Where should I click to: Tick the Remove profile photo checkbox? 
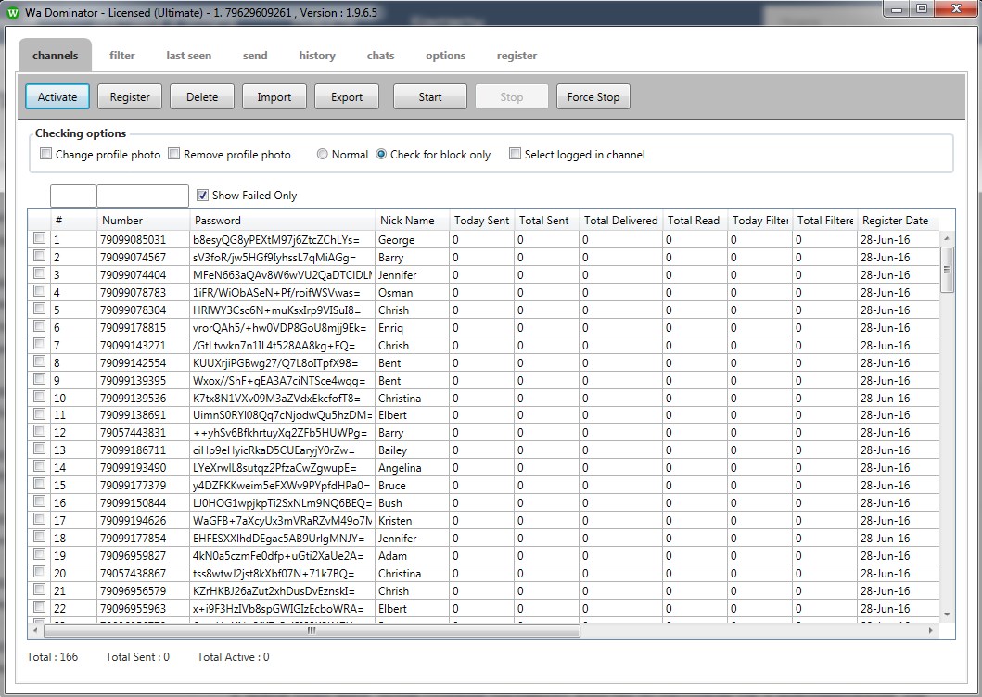173,155
